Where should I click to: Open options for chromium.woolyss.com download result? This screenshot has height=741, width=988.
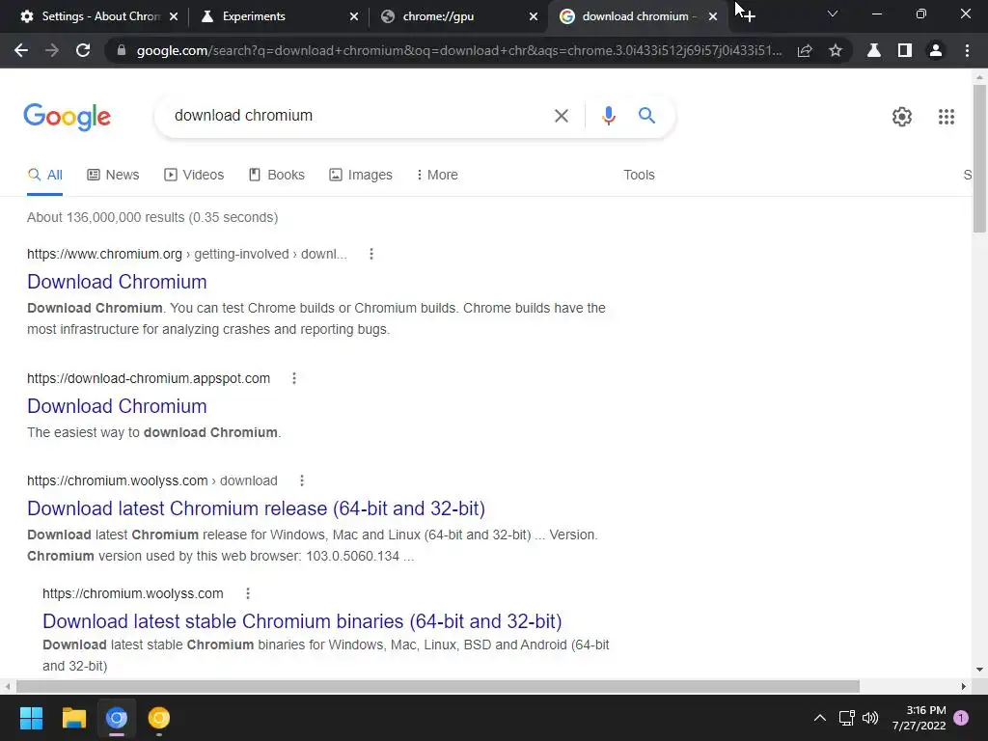302,480
